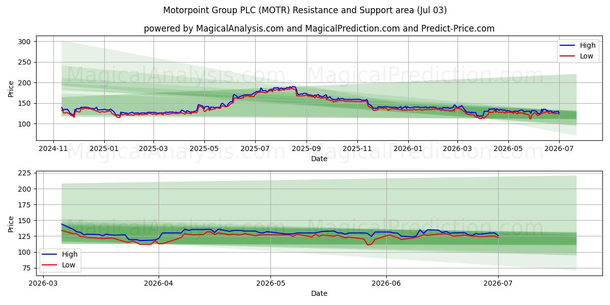
Task: Click the 'Price' y-axis label of bottom chart
Action: 11,223
